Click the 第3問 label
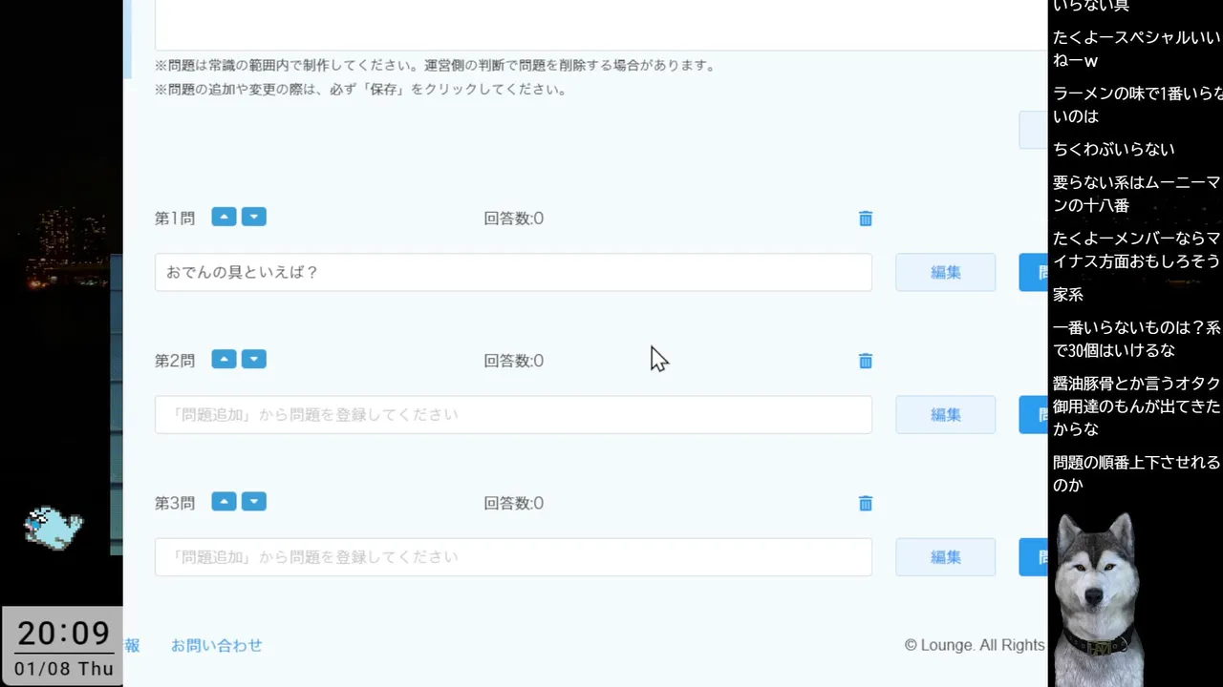The width and height of the screenshot is (1223, 687). tap(175, 503)
